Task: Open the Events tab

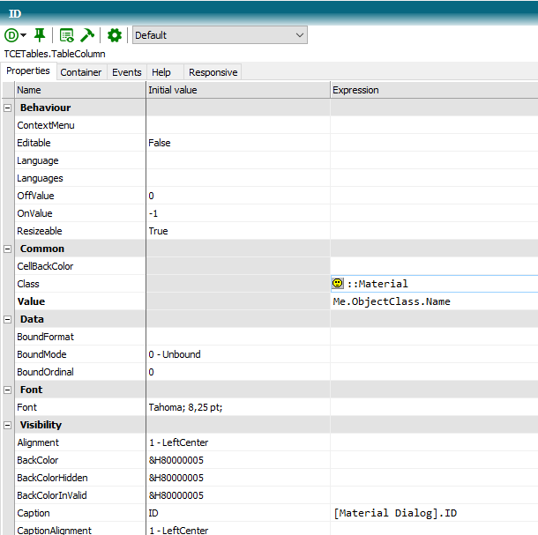Action: pyautogui.click(x=127, y=72)
